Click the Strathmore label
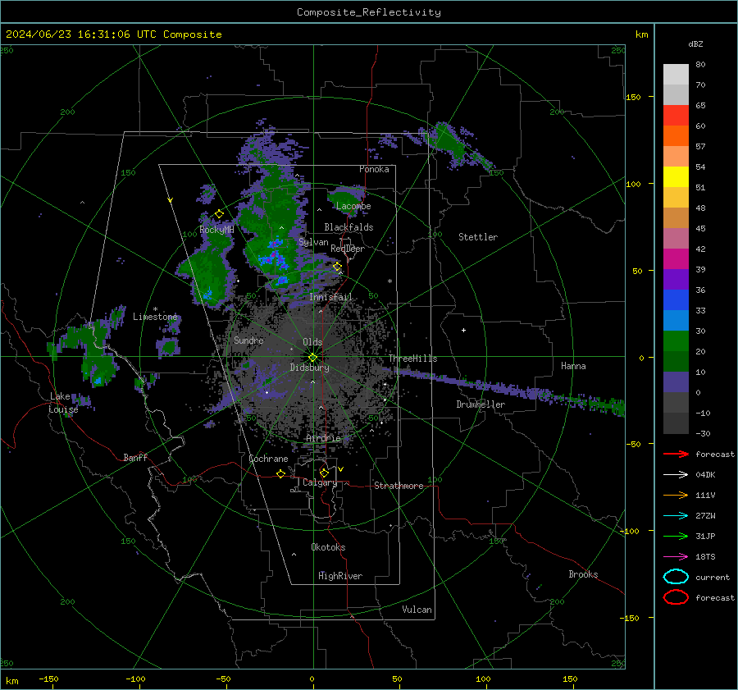The width and height of the screenshot is (738, 690). (x=399, y=486)
